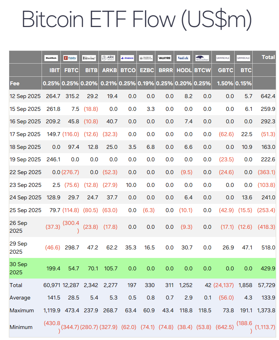
Task: Select the Bitwise logo
Action: 89,58
